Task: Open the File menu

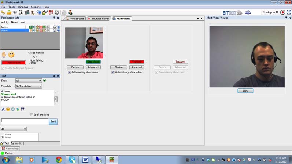Action: (x=4, y=7)
